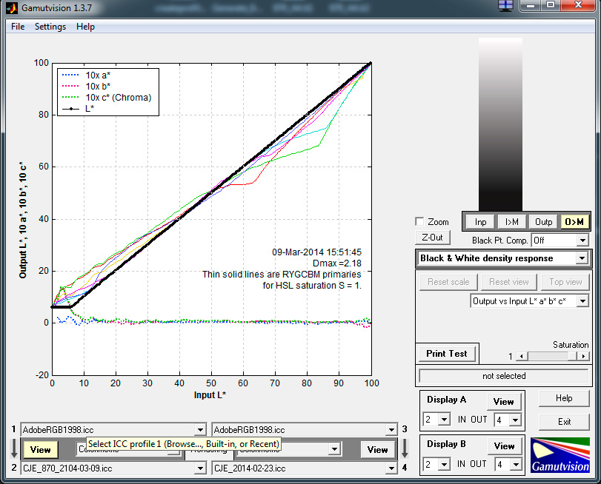The width and height of the screenshot is (601, 484).
Task: Click the Print Test button
Action: pyautogui.click(x=446, y=354)
